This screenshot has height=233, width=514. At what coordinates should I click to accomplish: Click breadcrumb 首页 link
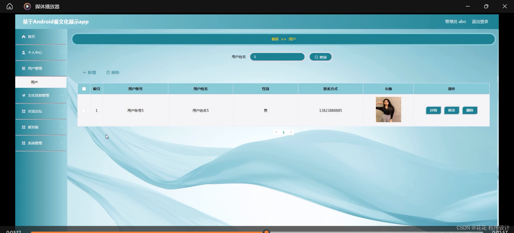click(275, 39)
